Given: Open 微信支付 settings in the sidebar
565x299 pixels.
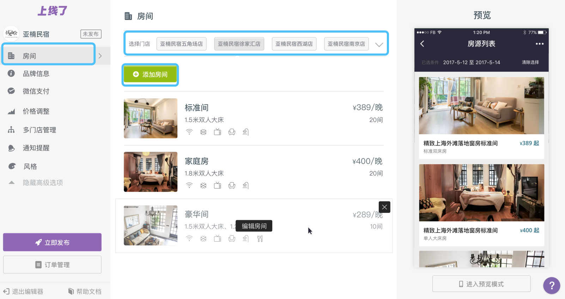Looking at the screenshot, I should point(36,91).
